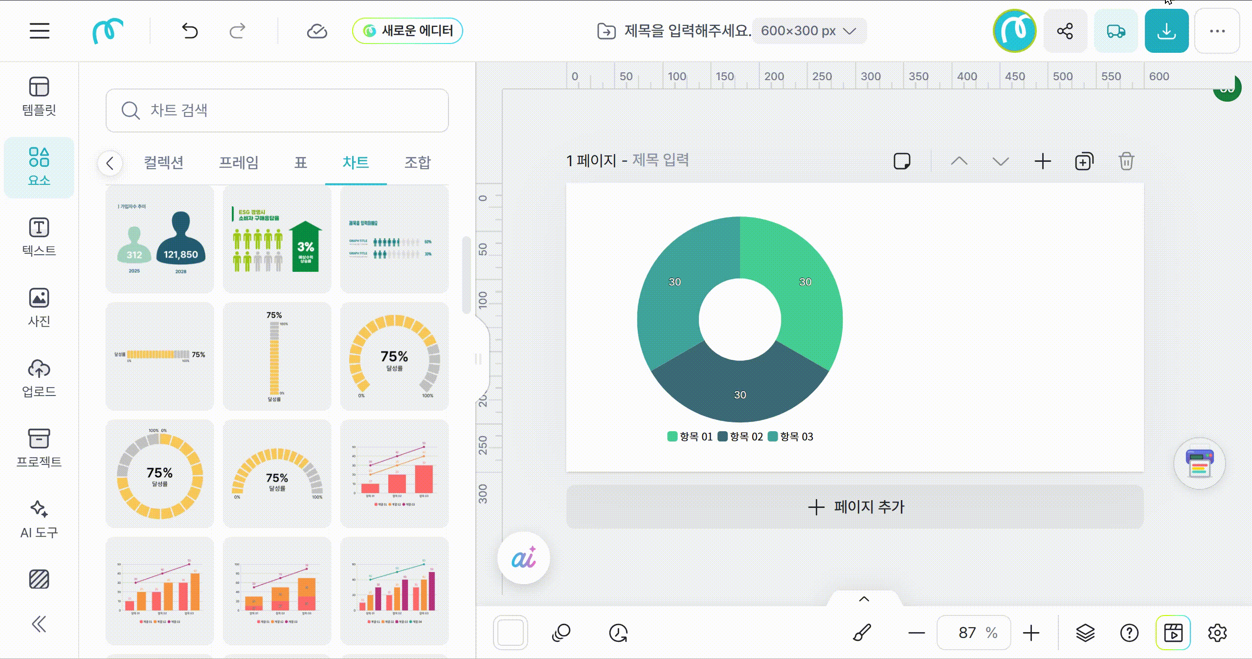Duplicate the page with copy icon
Image resolution: width=1252 pixels, height=659 pixels.
click(x=1084, y=161)
